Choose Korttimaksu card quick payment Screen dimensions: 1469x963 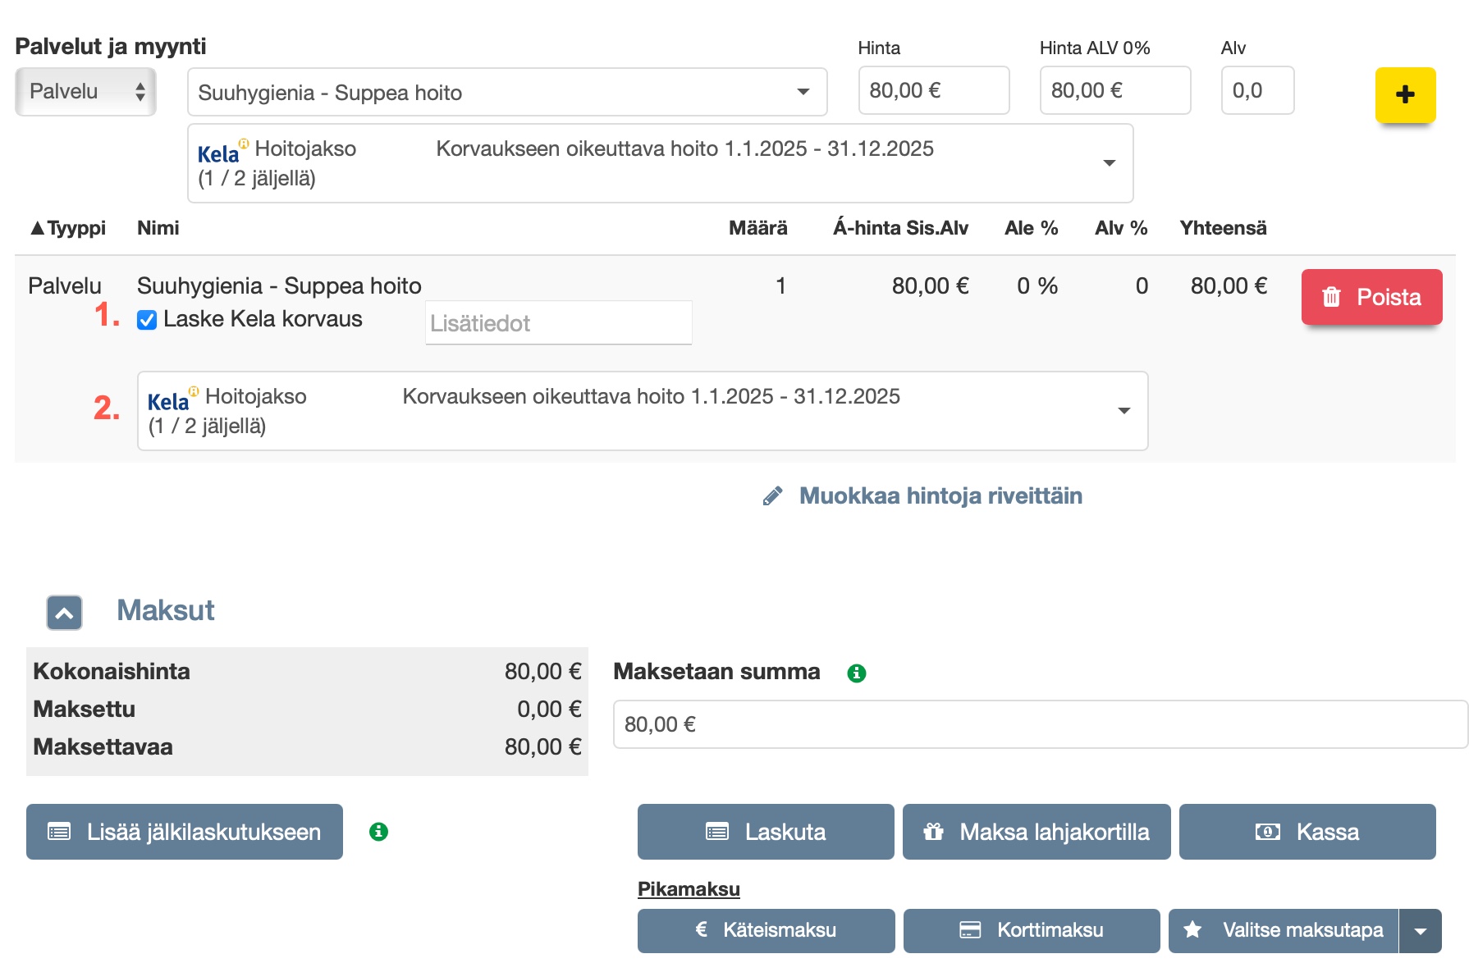(1031, 930)
